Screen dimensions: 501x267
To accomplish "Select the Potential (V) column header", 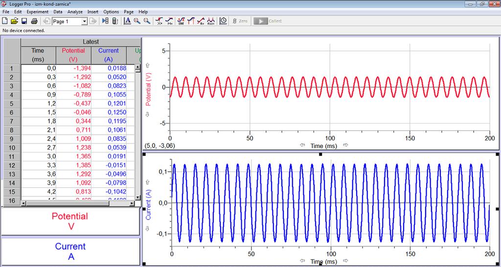I will 73,55.
